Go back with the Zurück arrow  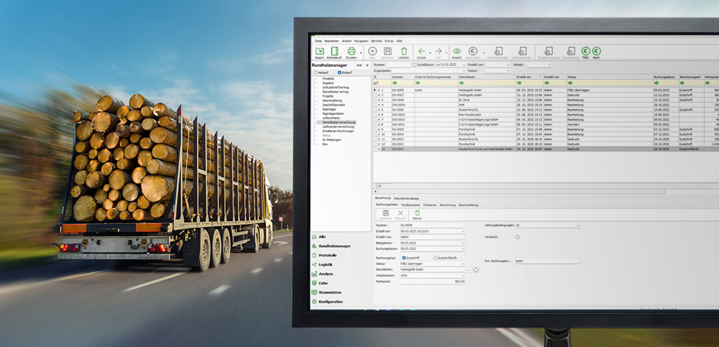point(421,52)
